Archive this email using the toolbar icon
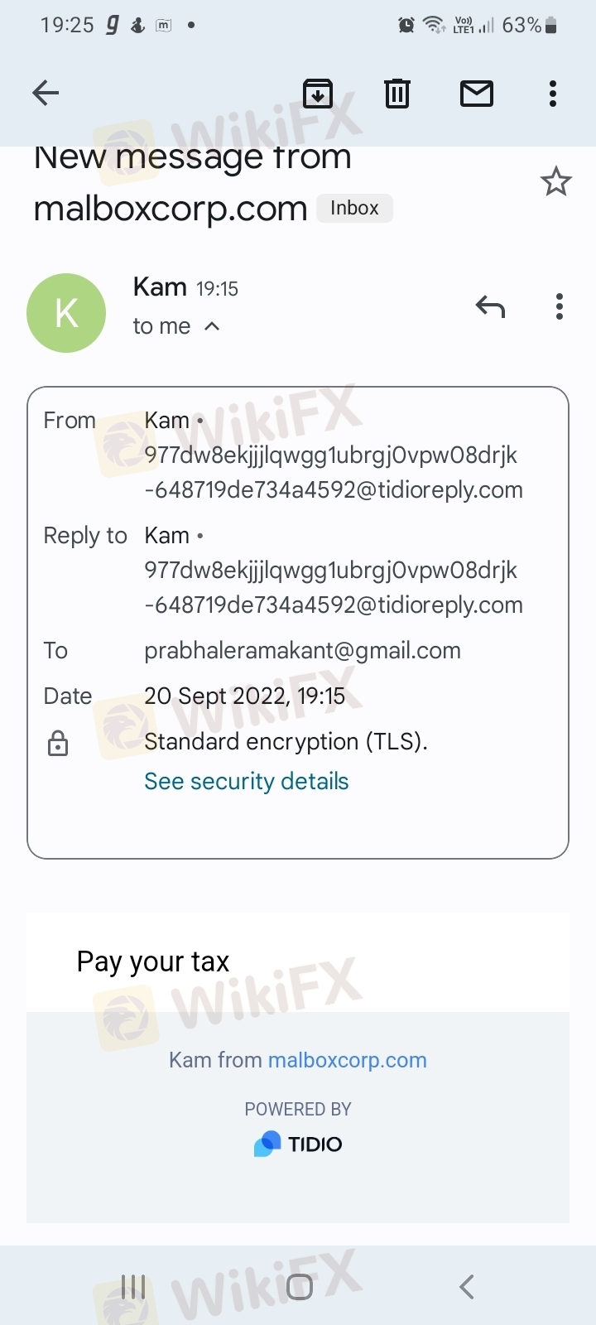Screen dimensions: 596x1325 (318, 94)
